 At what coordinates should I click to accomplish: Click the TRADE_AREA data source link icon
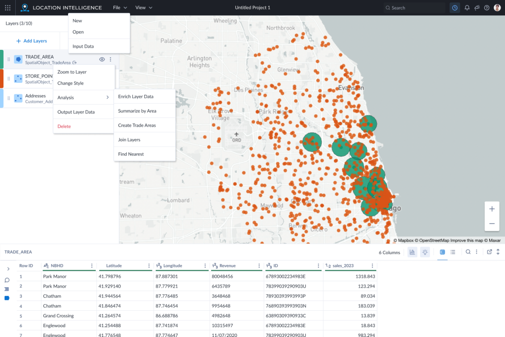(x=75, y=63)
